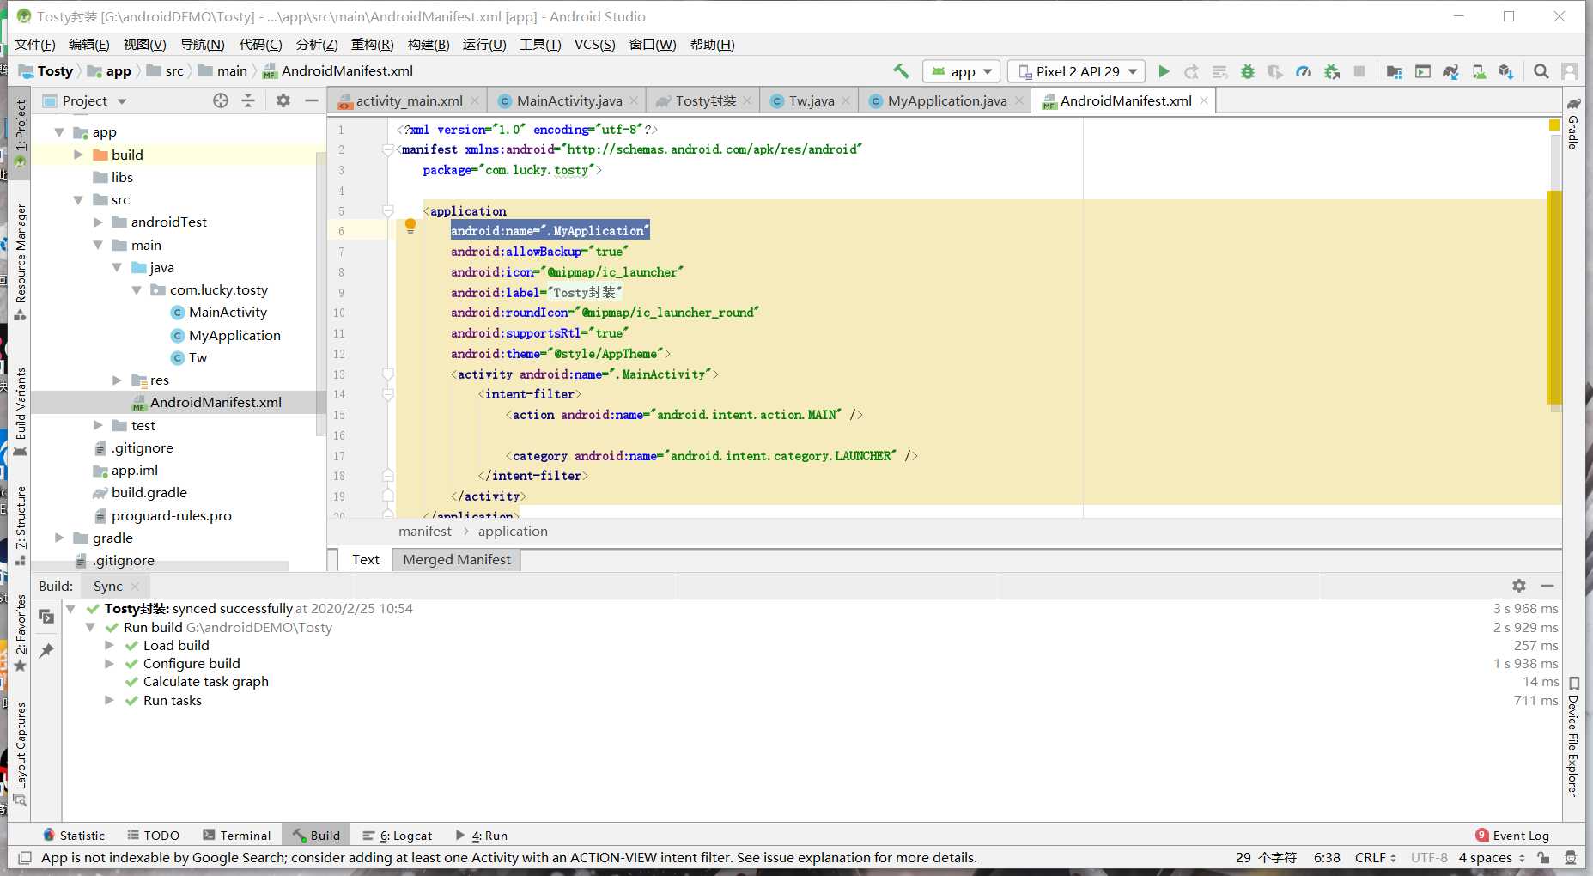Viewport: 1593px width, 876px height.
Task: Minimize the Build panel with minus icon
Action: [1547, 586]
